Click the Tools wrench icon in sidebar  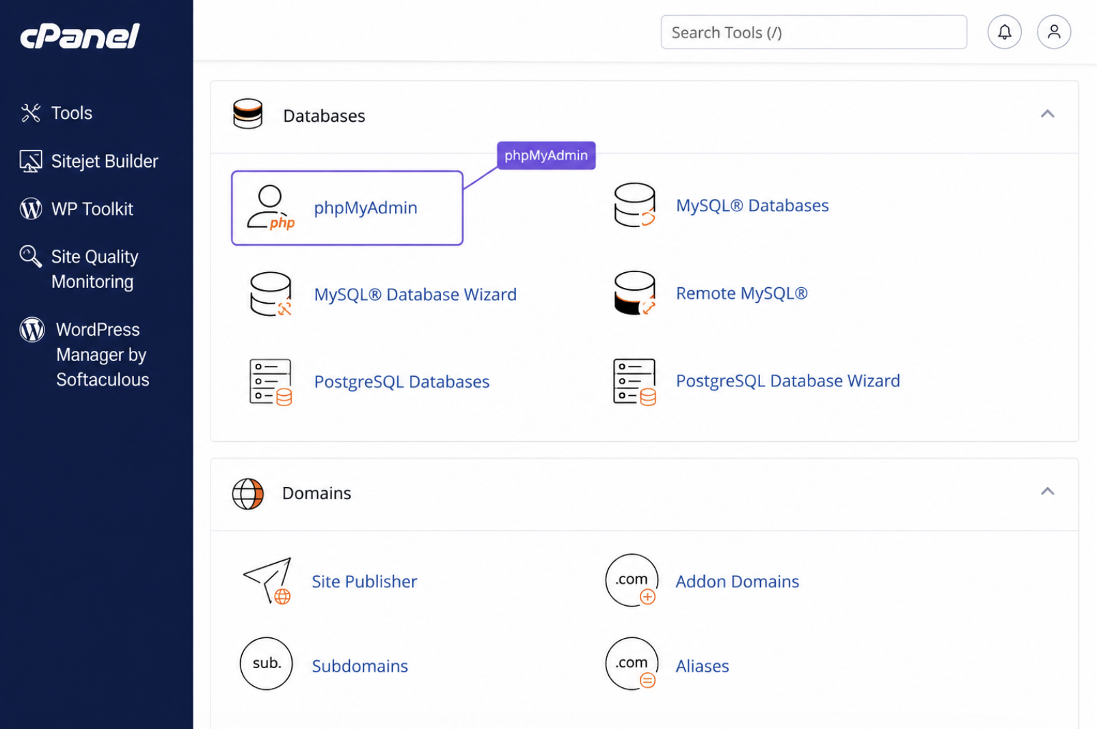click(31, 113)
